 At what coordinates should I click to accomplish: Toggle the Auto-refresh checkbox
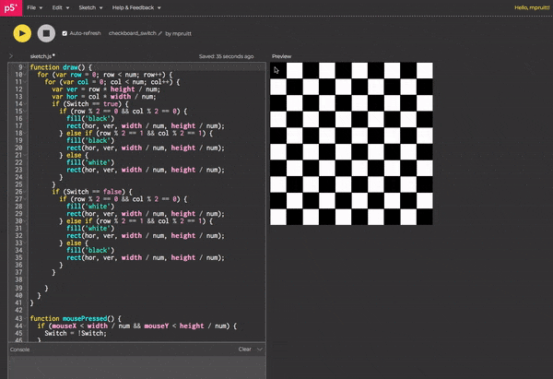[65, 33]
